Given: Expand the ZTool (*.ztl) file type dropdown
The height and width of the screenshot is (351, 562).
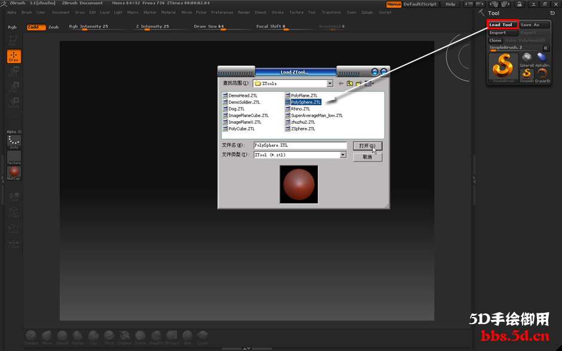Looking at the screenshot, I should [343, 155].
